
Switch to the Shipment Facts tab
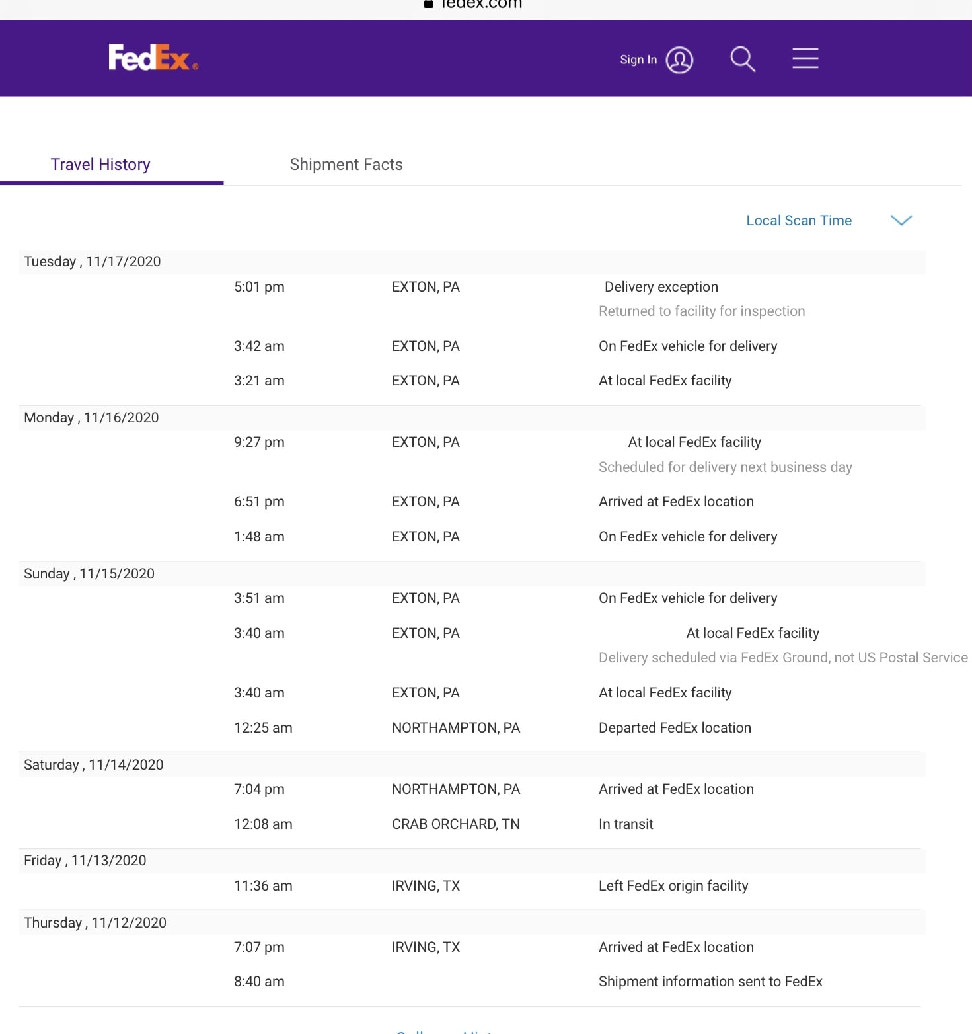point(346,165)
